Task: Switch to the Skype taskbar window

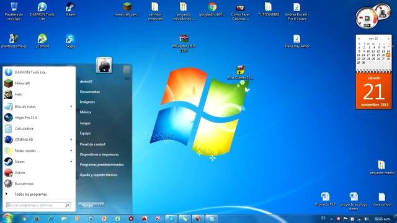Action: [x=171, y=219]
